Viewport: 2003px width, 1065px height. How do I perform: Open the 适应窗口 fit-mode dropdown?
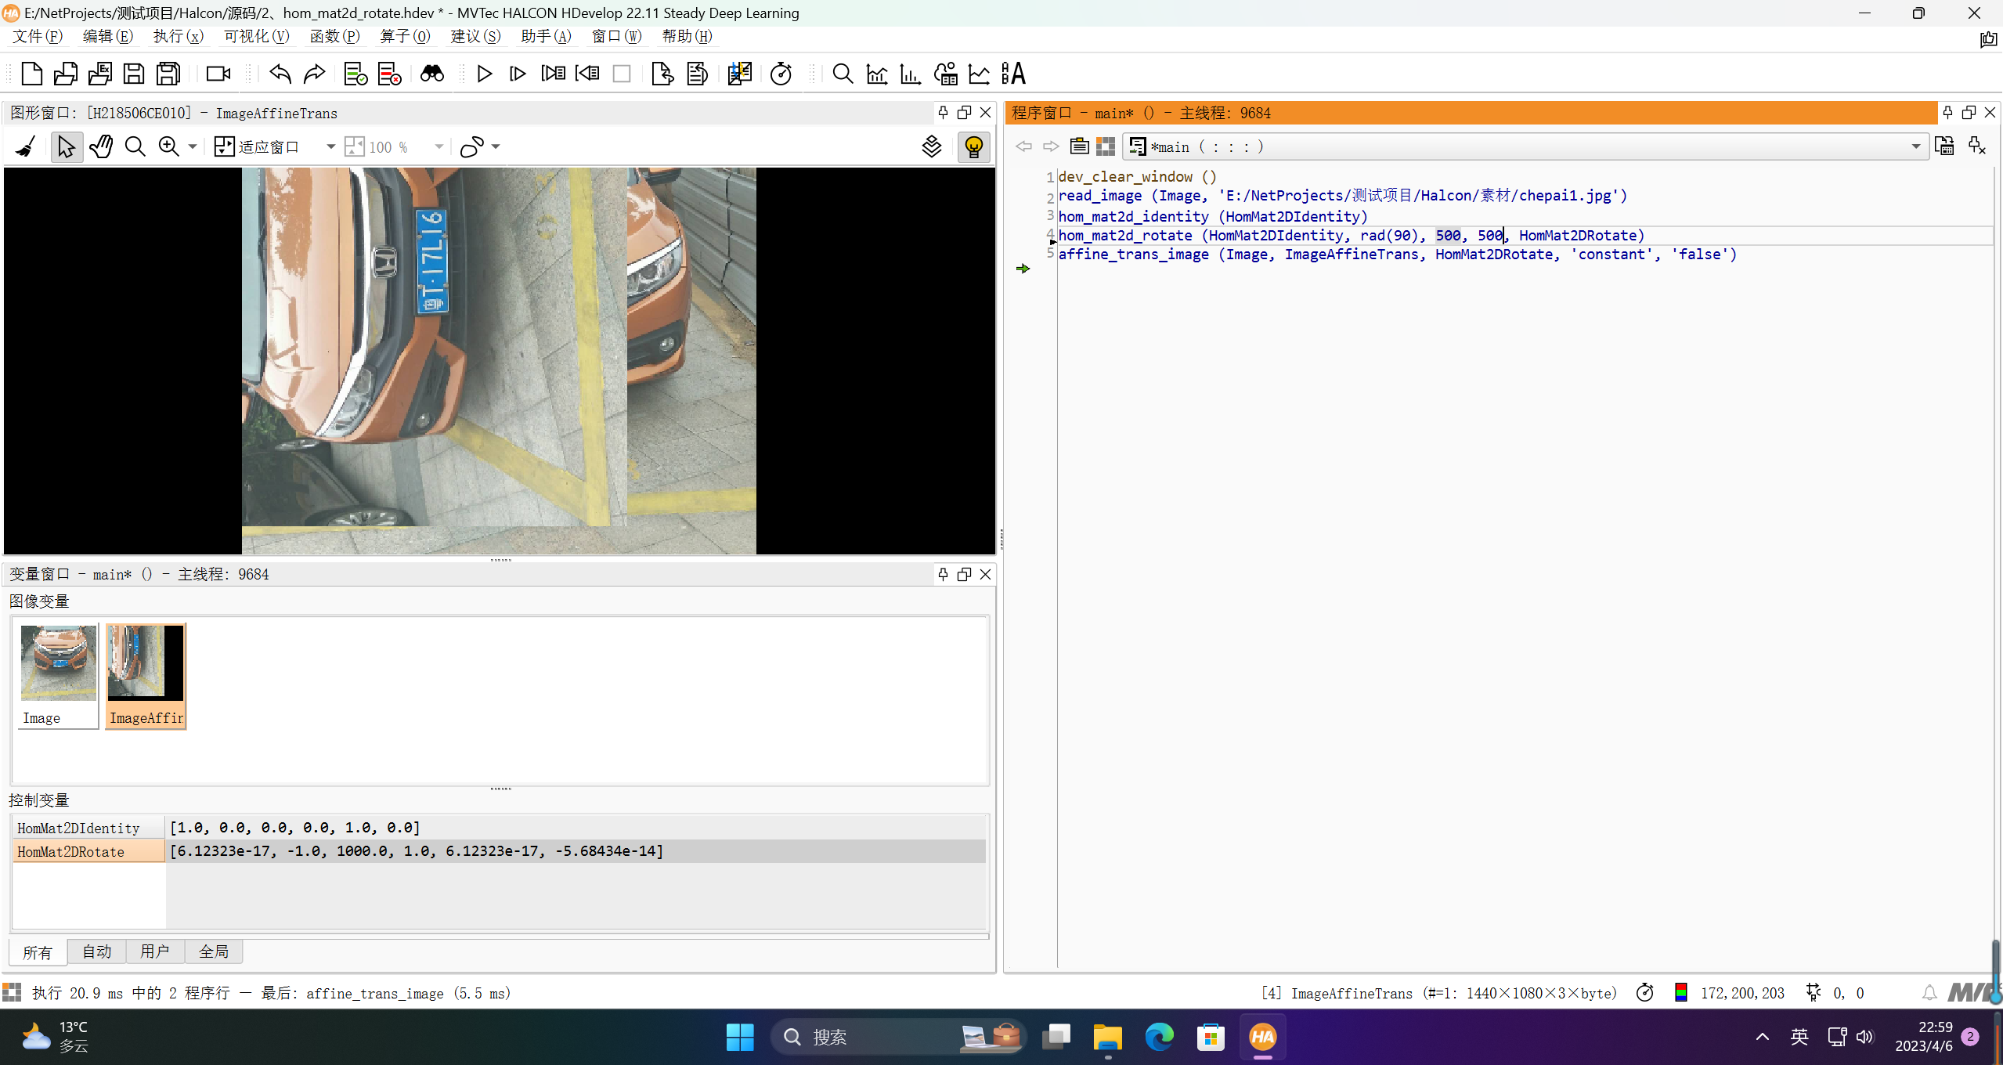[331, 146]
